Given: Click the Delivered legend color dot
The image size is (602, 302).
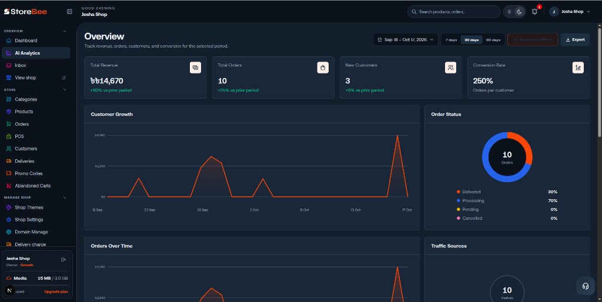Looking at the screenshot, I should (459, 192).
